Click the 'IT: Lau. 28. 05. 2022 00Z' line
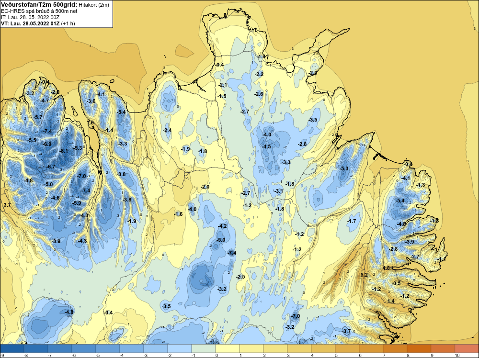 [x=30, y=17]
